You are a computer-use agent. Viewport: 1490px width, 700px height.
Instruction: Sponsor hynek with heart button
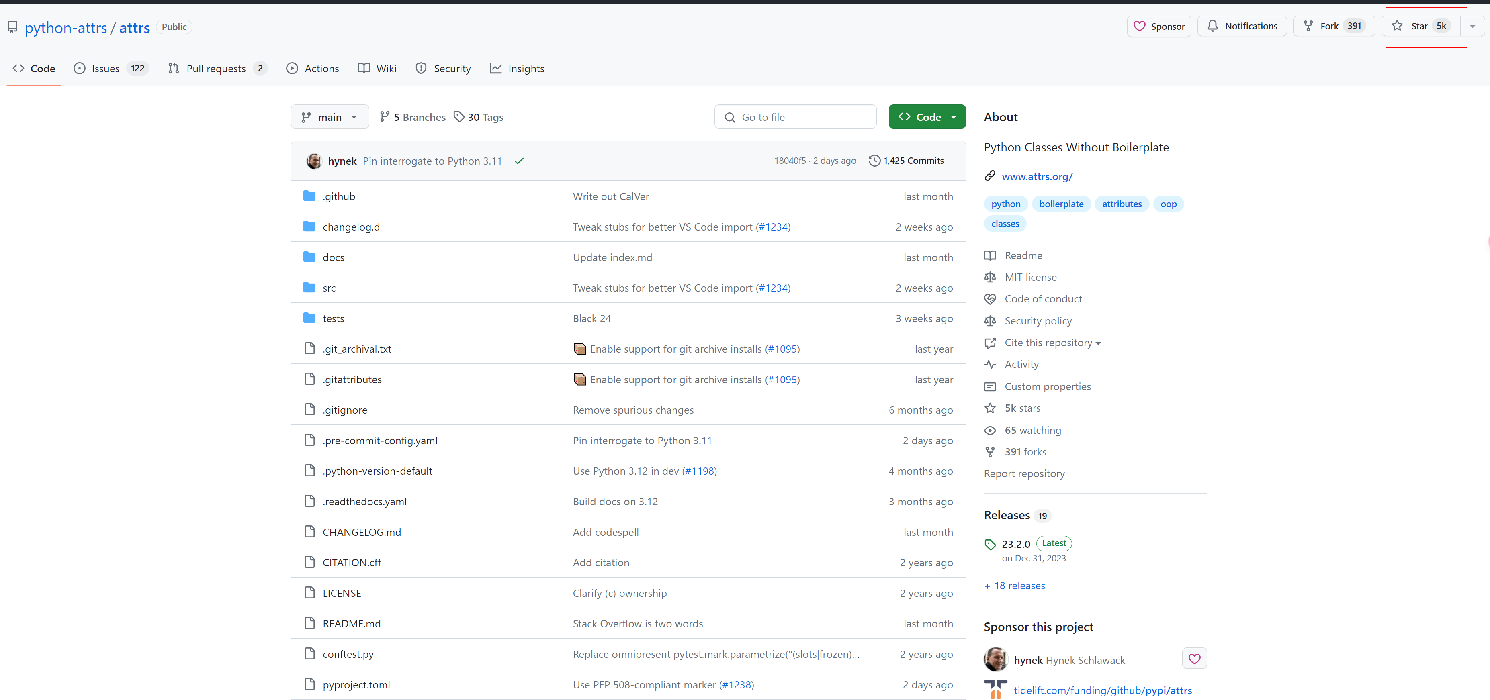pos(1194,659)
